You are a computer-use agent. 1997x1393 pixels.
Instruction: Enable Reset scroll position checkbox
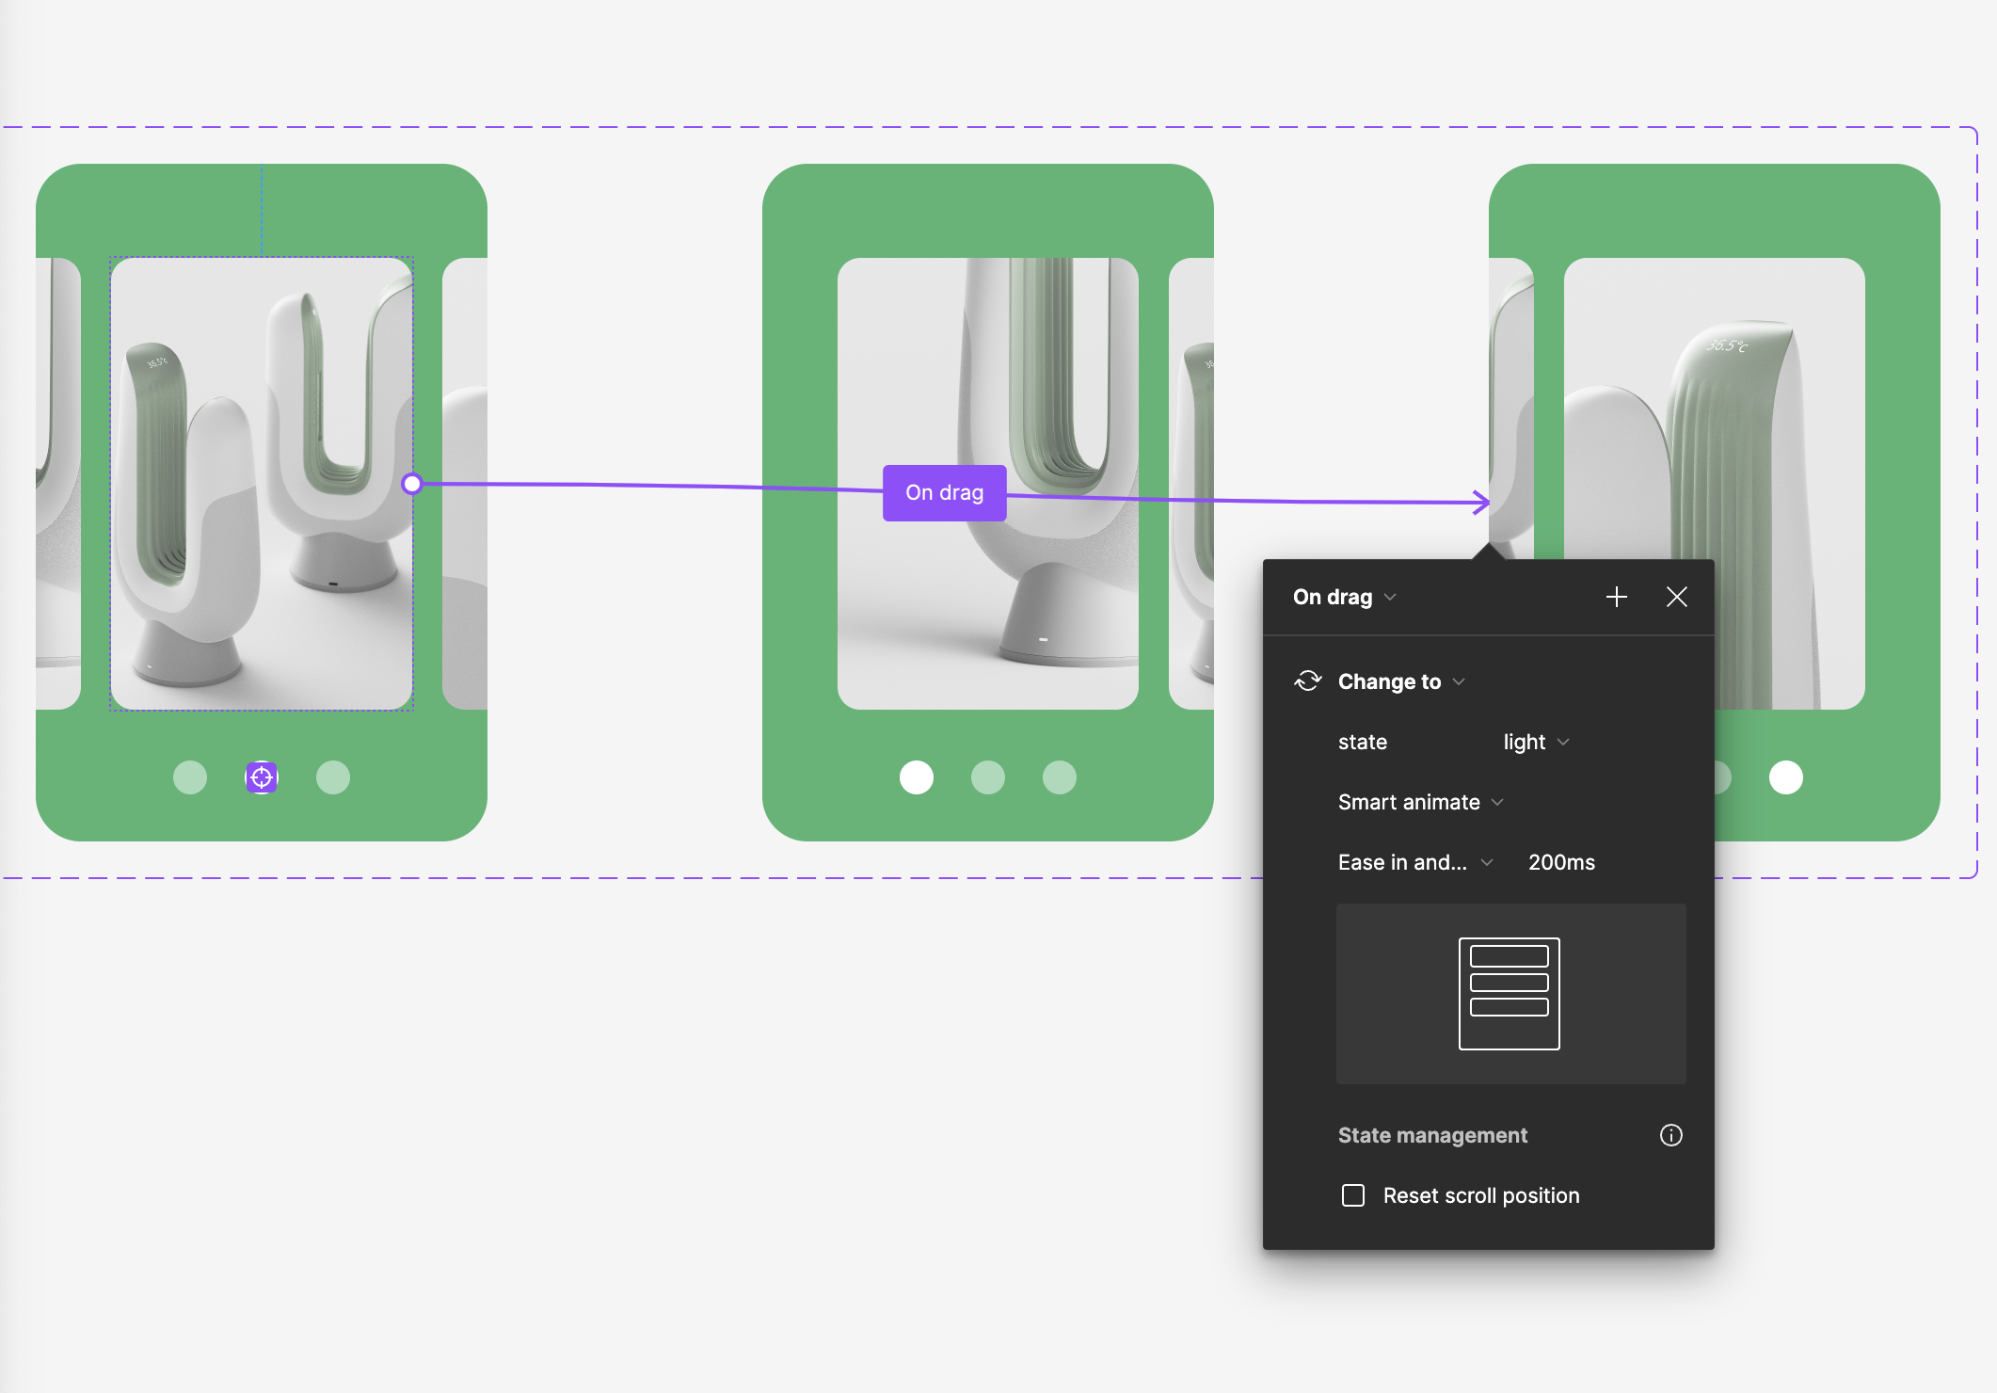[x=1353, y=1195]
